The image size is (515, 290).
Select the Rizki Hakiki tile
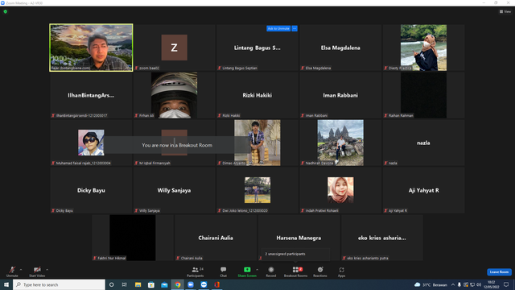tap(257, 95)
